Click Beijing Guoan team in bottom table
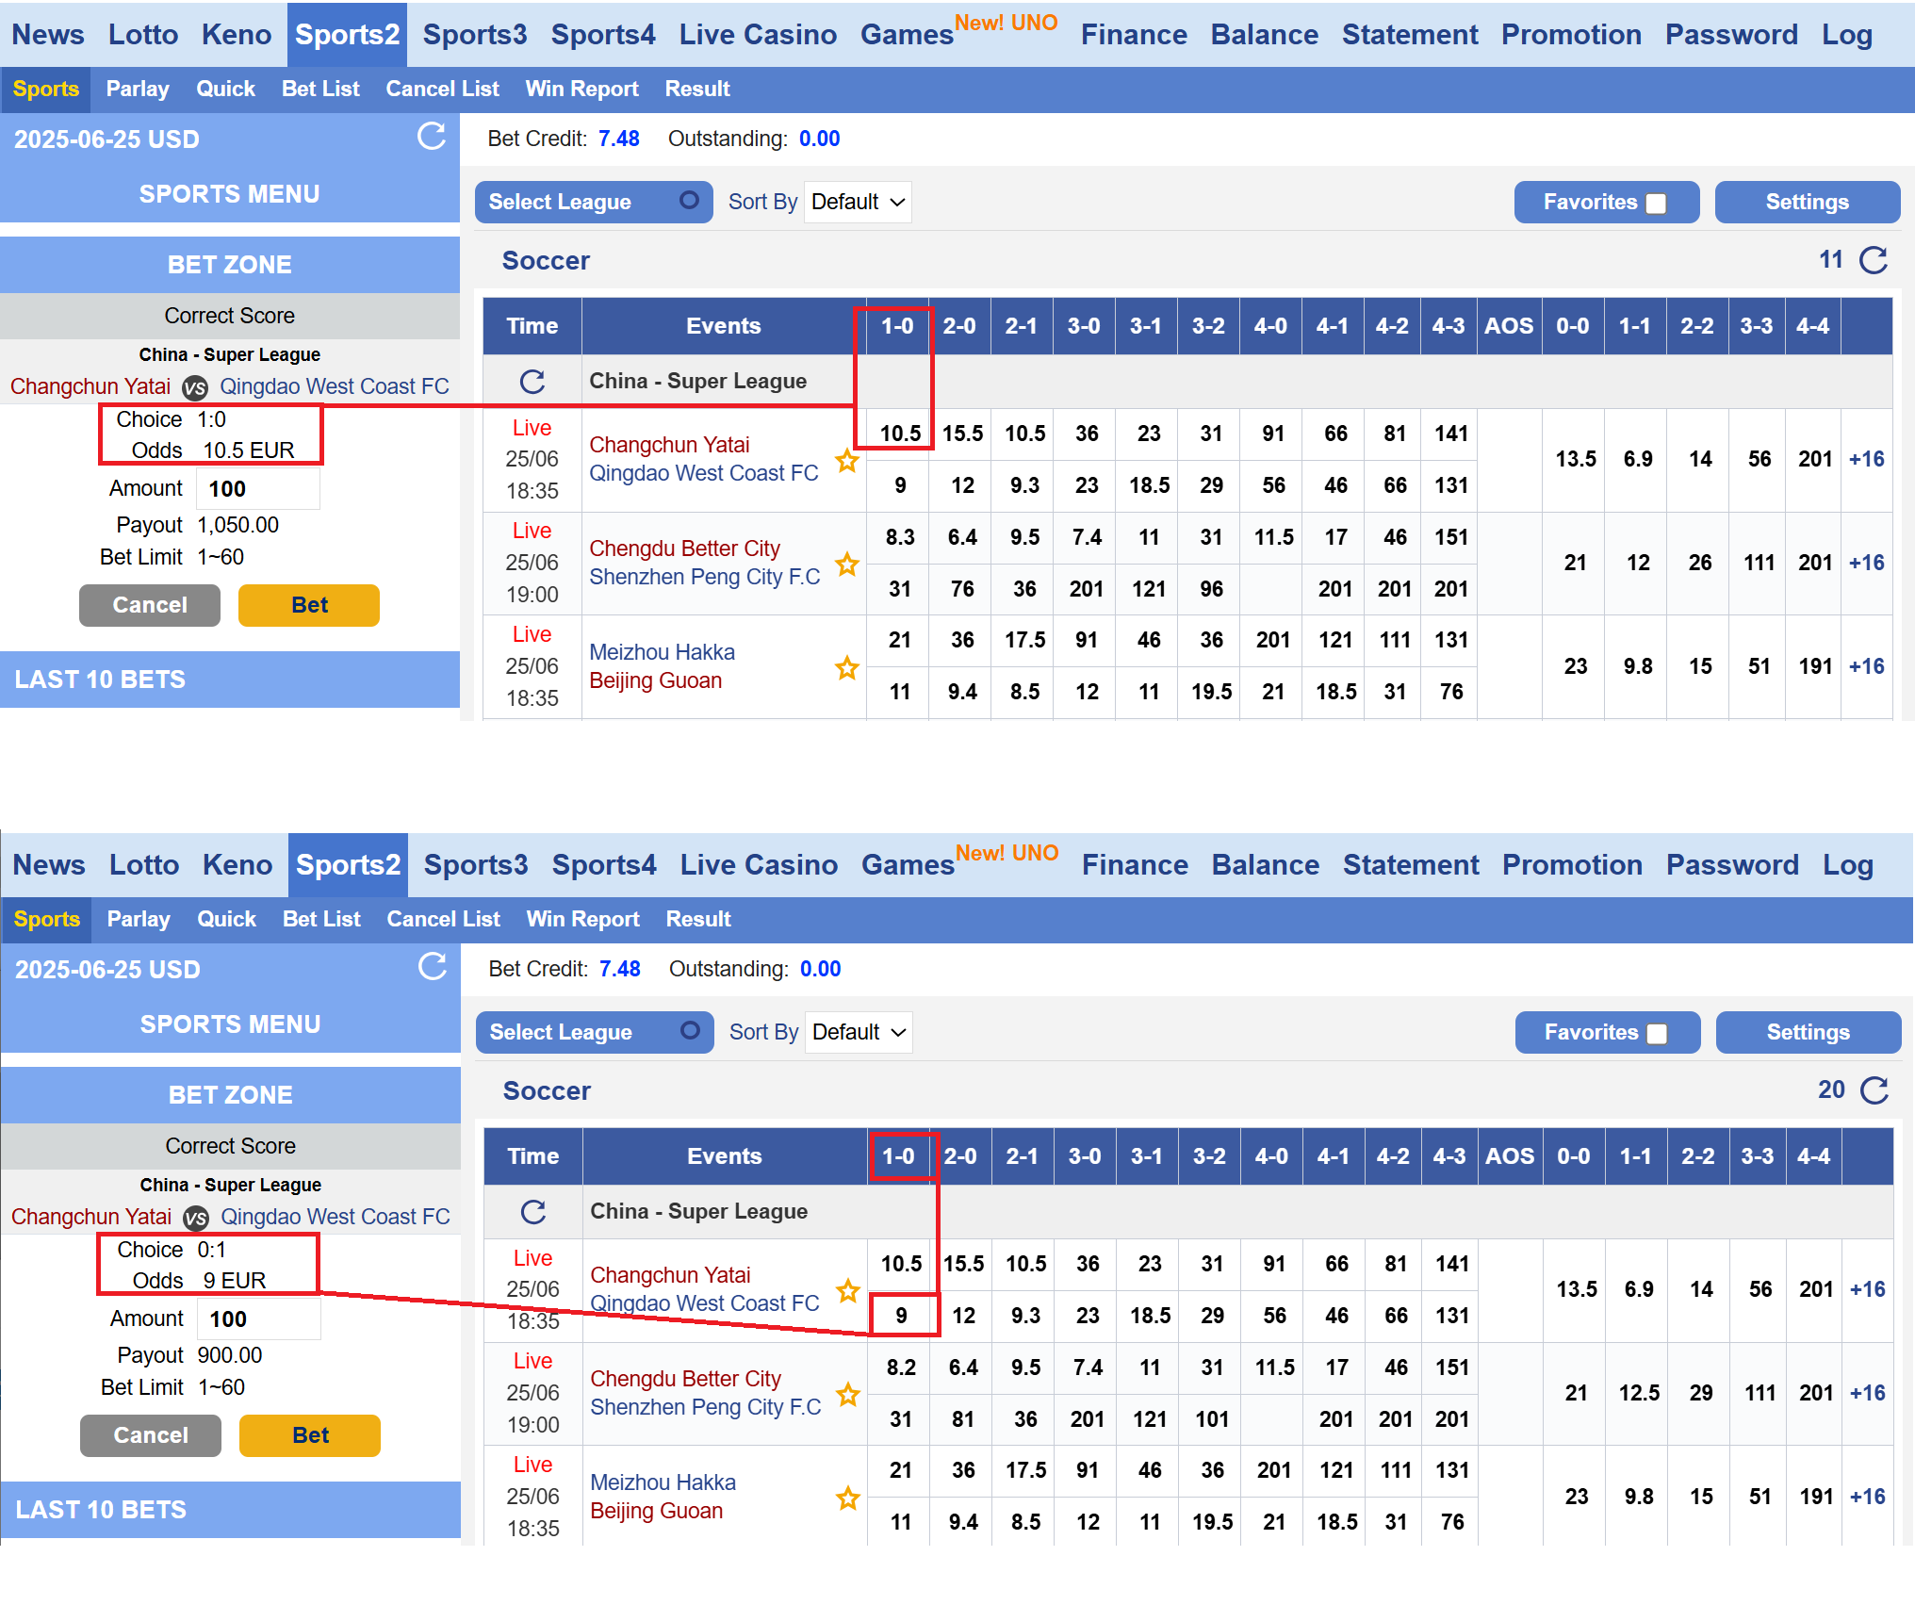 657,1511
